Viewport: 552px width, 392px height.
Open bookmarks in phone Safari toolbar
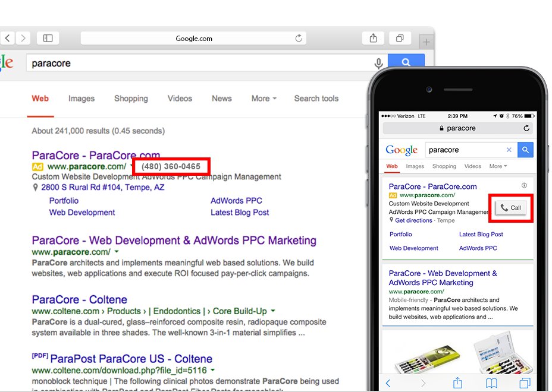(491, 383)
